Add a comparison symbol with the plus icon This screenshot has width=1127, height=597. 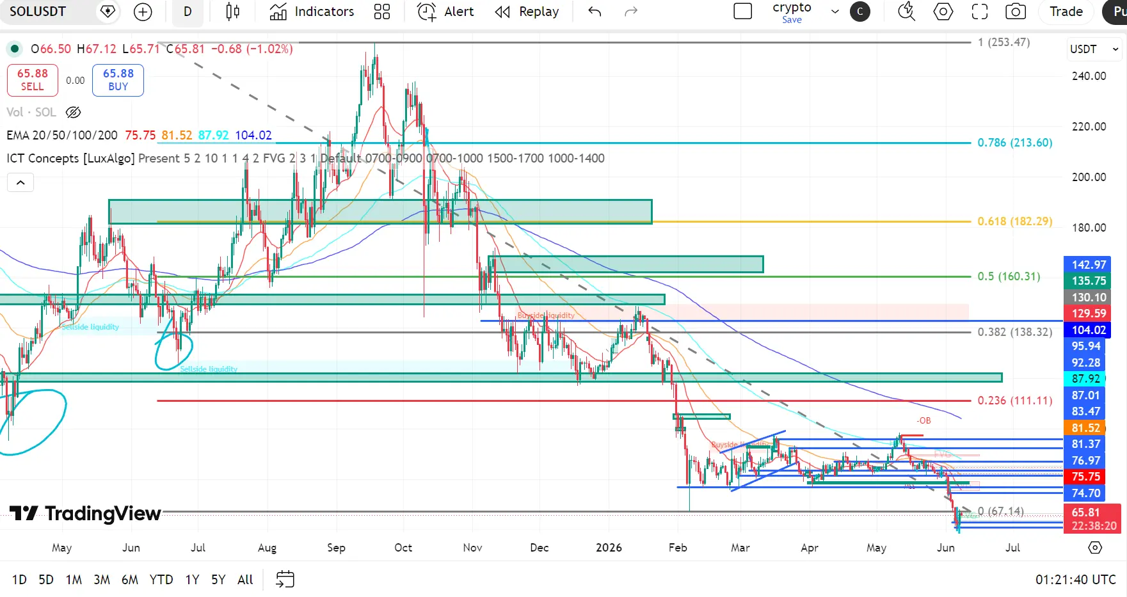(x=143, y=12)
